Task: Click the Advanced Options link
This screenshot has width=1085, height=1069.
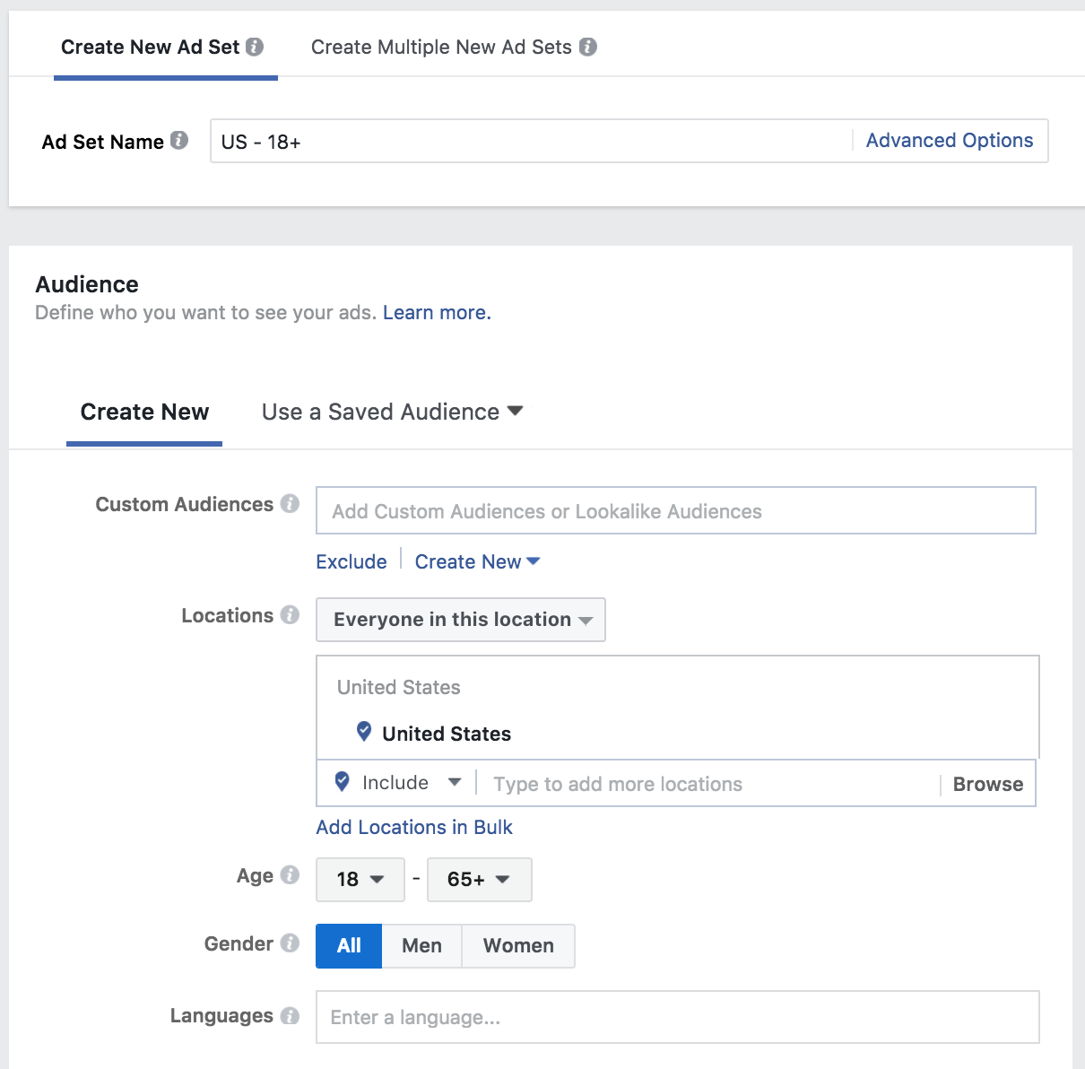Action: click(949, 141)
